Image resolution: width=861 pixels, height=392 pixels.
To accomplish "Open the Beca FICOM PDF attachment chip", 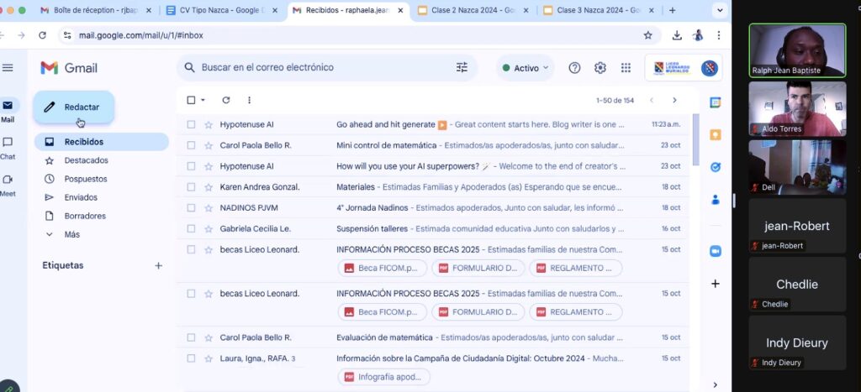I will click(381, 268).
